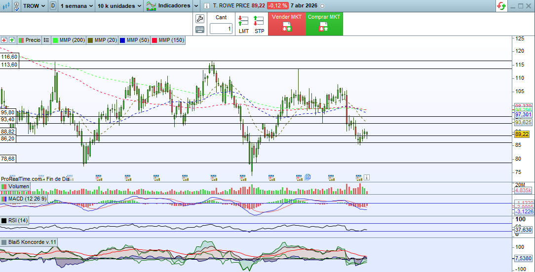Click the MMP (20) olive color swatch

point(90,40)
